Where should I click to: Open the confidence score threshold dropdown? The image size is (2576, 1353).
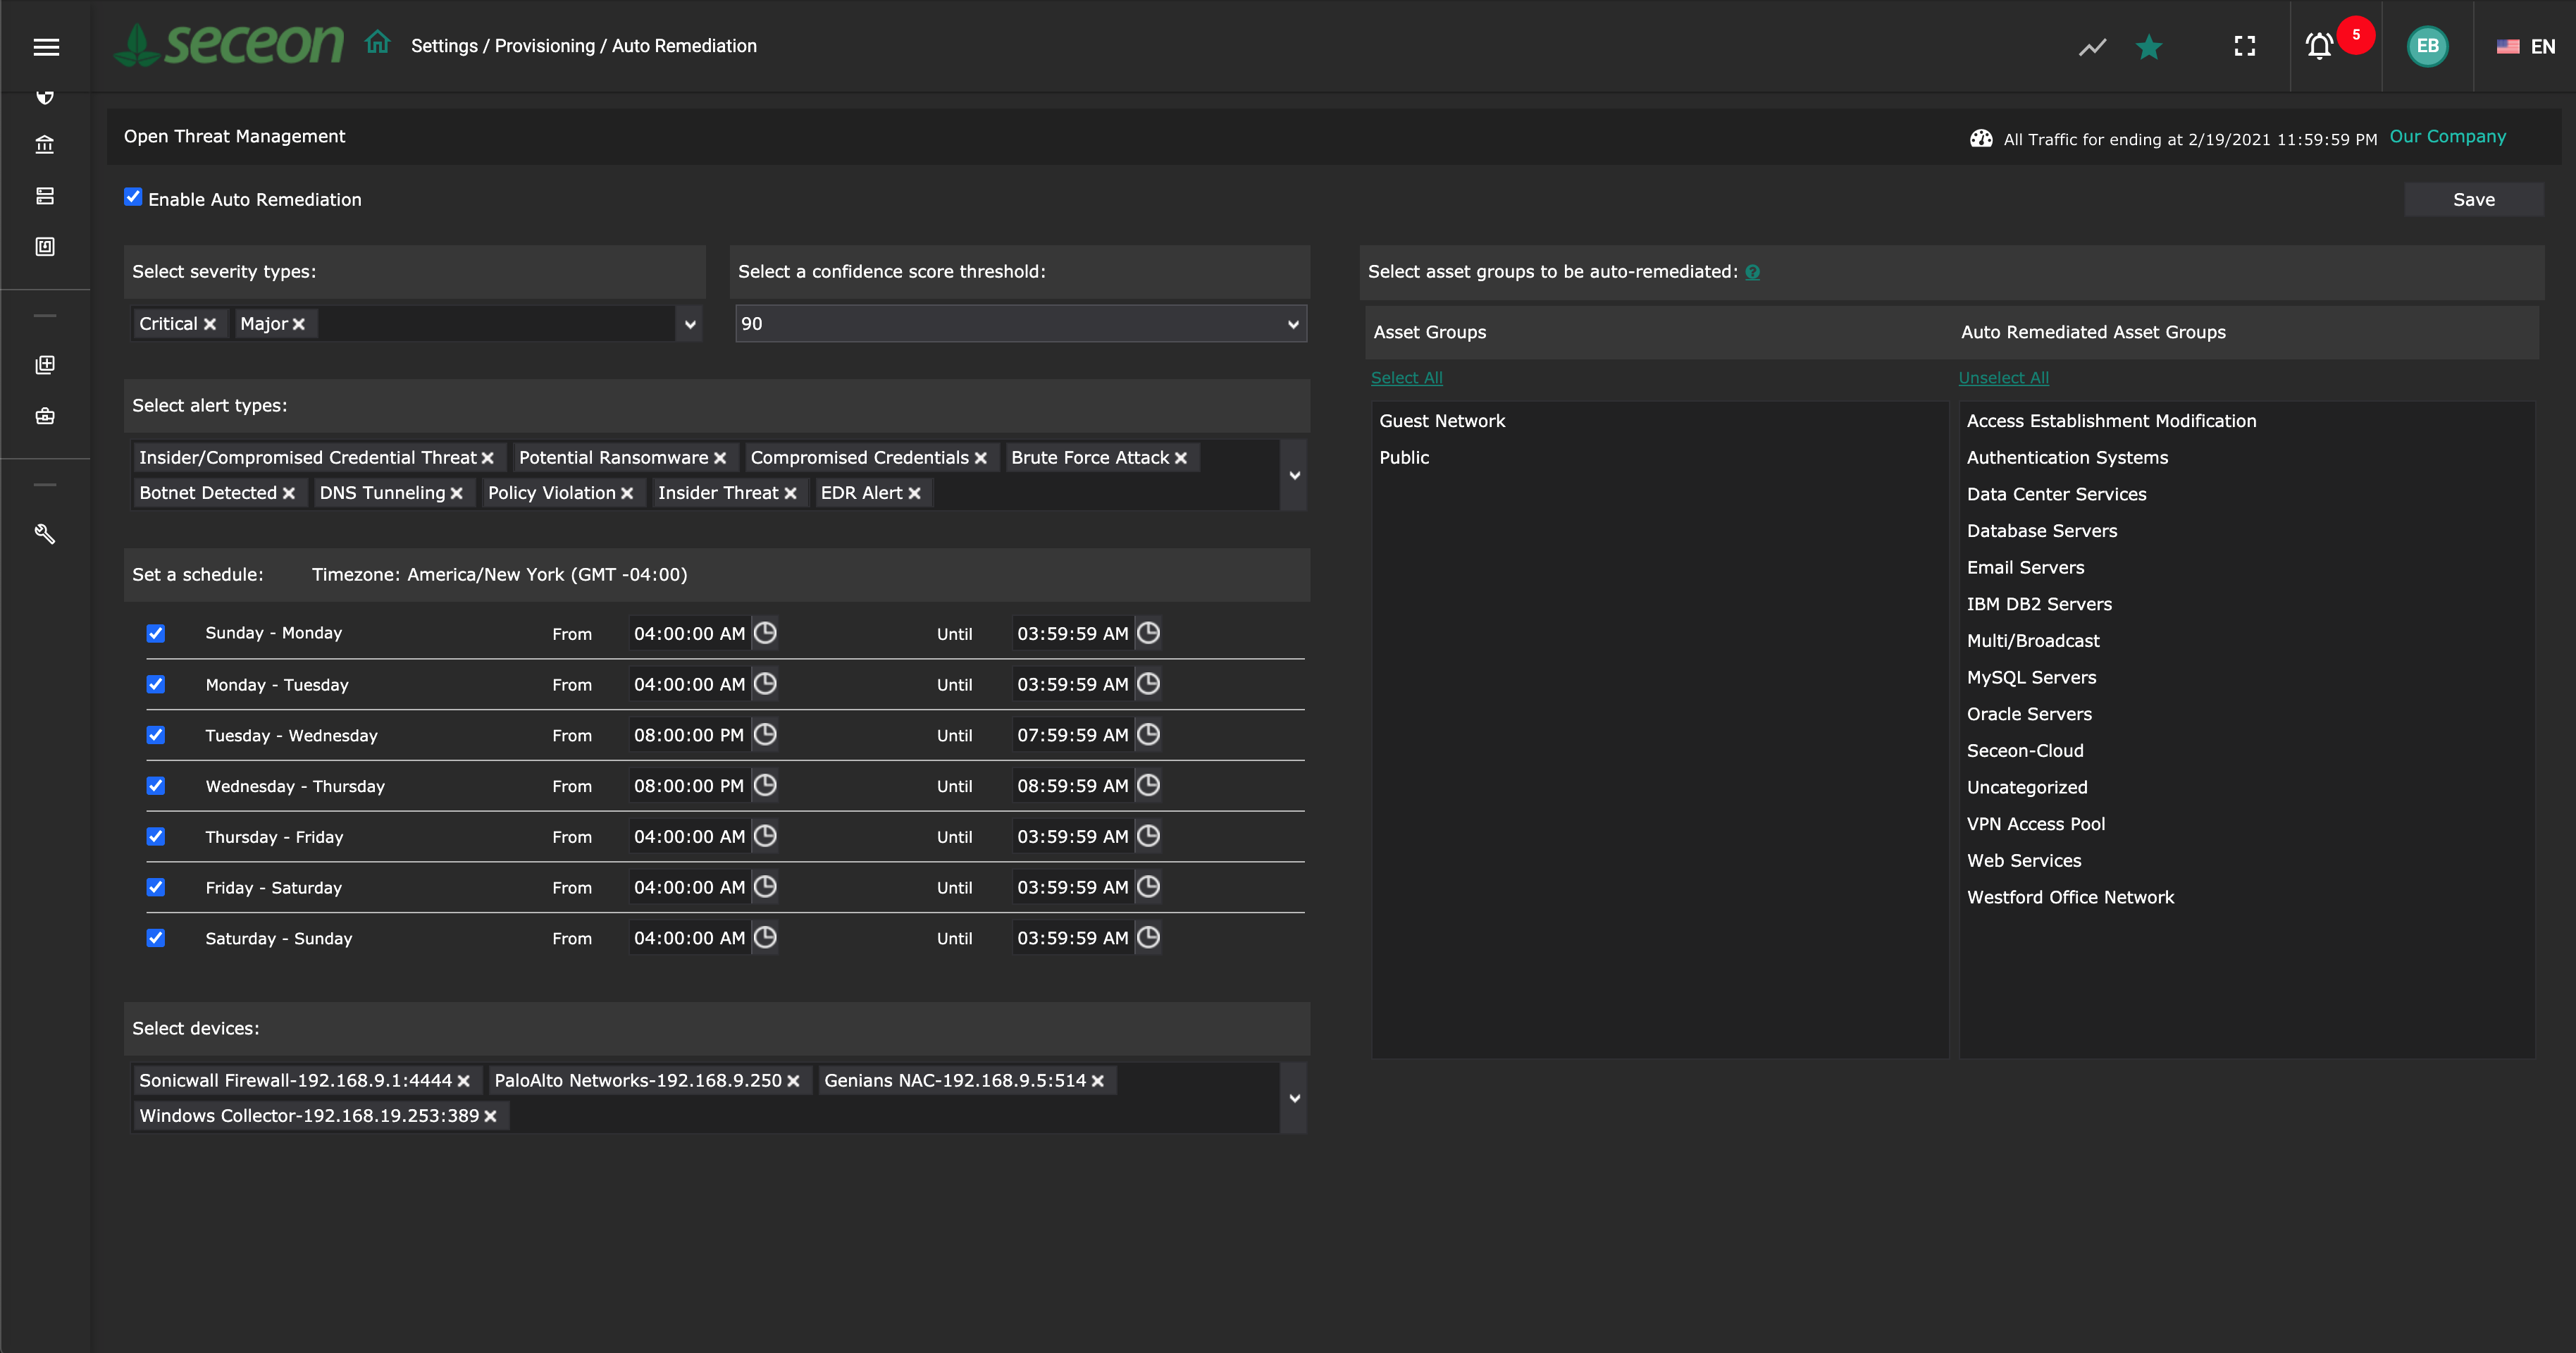pyautogui.click(x=1020, y=324)
